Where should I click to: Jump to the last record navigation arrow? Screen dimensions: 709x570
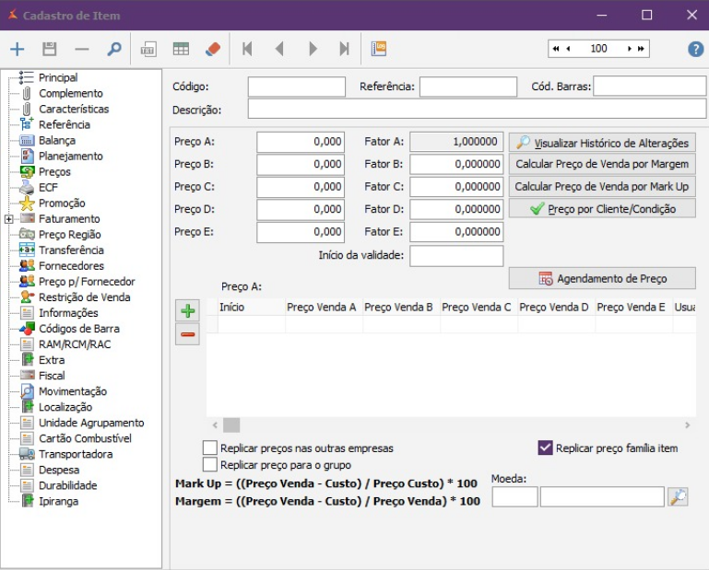point(344,49)
